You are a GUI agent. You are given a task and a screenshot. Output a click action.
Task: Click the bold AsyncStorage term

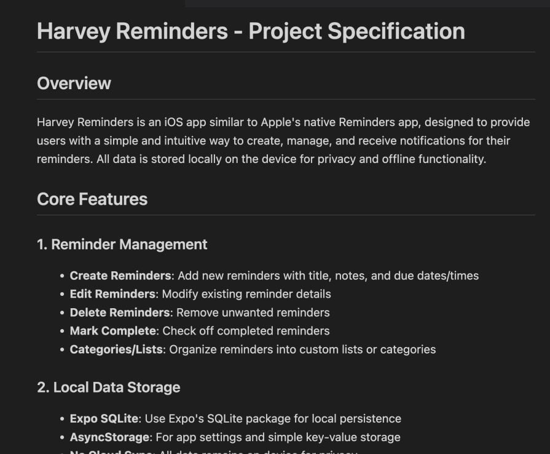109,437
